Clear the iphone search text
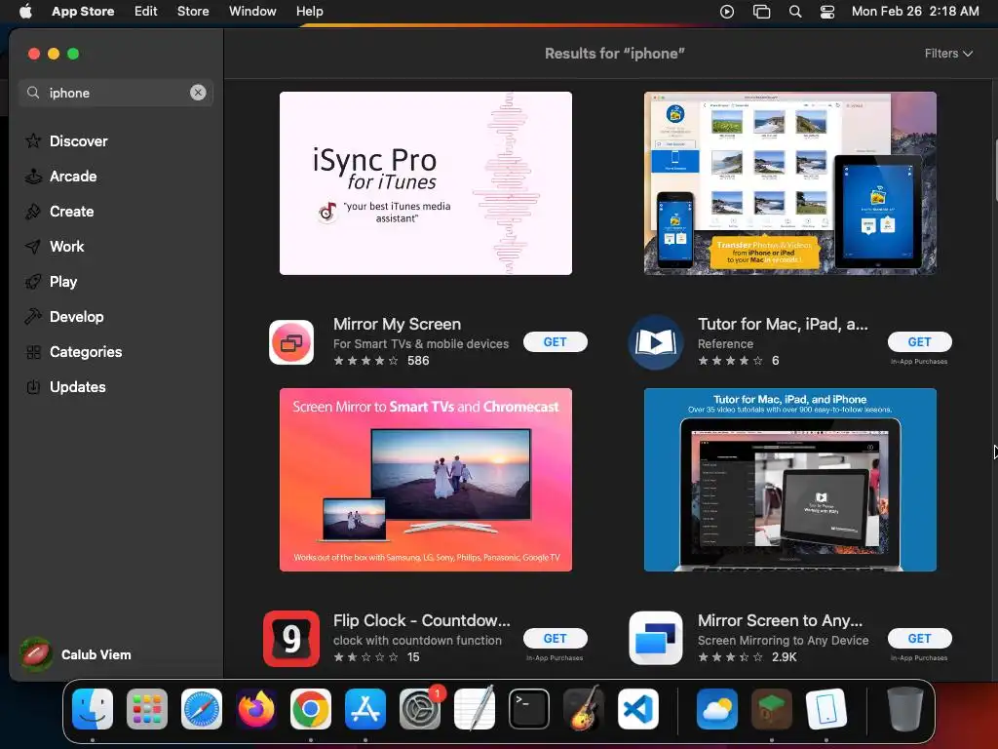 tap(198, 93)
